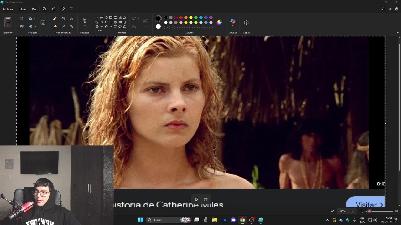Toggle the Capas layers panel

pyautogui.click(x=246, y=22)
